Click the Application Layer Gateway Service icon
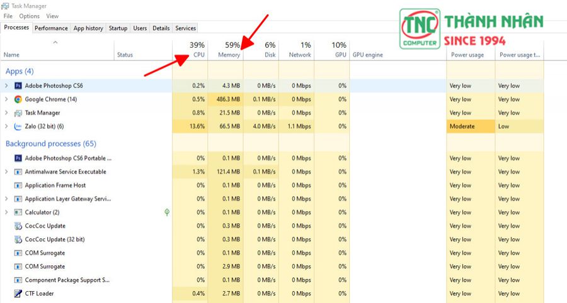This screenshot has height=303, width=567. (18, 199)
